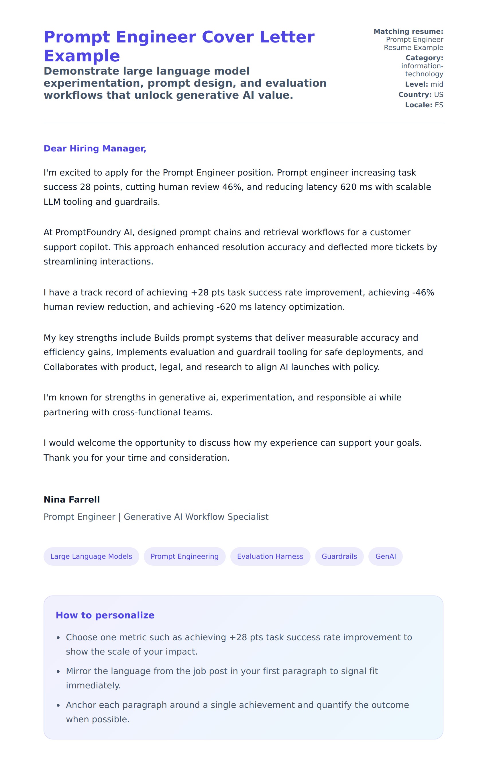Click the Prompt Engineer Cover Letter Example title
The image size is (487, 767).
(x=179, y=46)
